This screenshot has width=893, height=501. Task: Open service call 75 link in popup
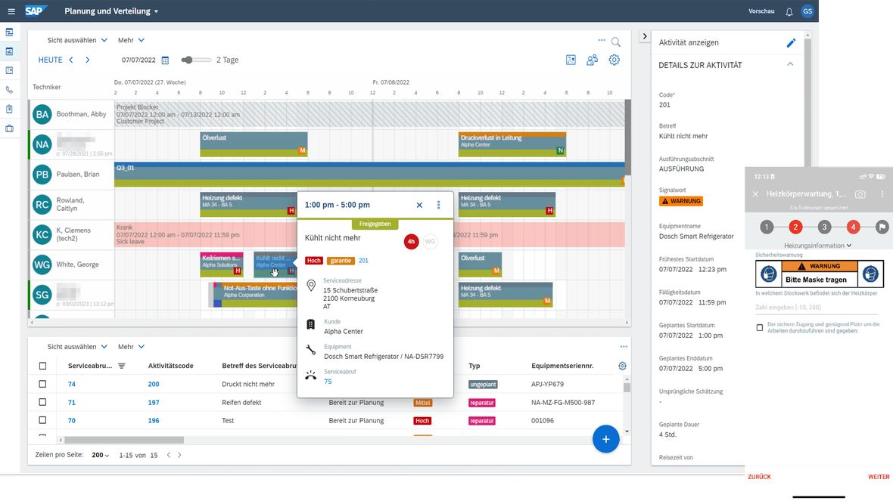(x=328, y=382)
